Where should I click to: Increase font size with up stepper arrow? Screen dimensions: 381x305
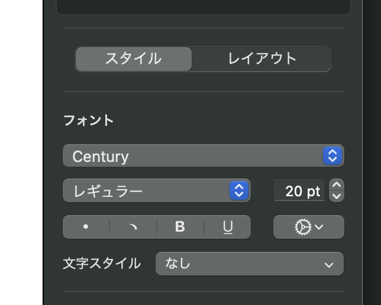(337, 185)
